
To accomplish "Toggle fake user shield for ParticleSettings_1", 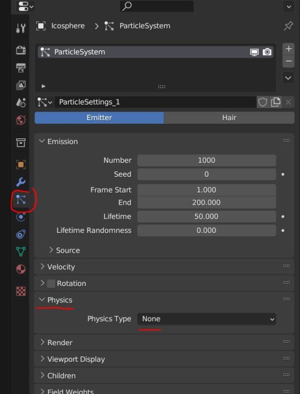I will (x=263, y=102).
